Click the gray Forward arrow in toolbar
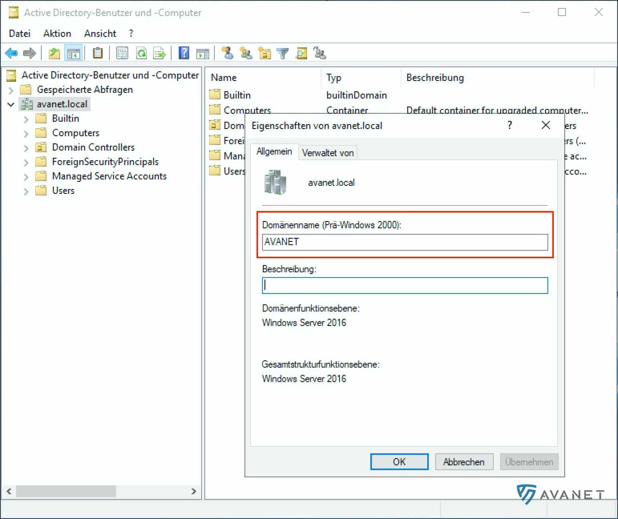The height and width of the screenshot is (519, 618). (30, 53)
